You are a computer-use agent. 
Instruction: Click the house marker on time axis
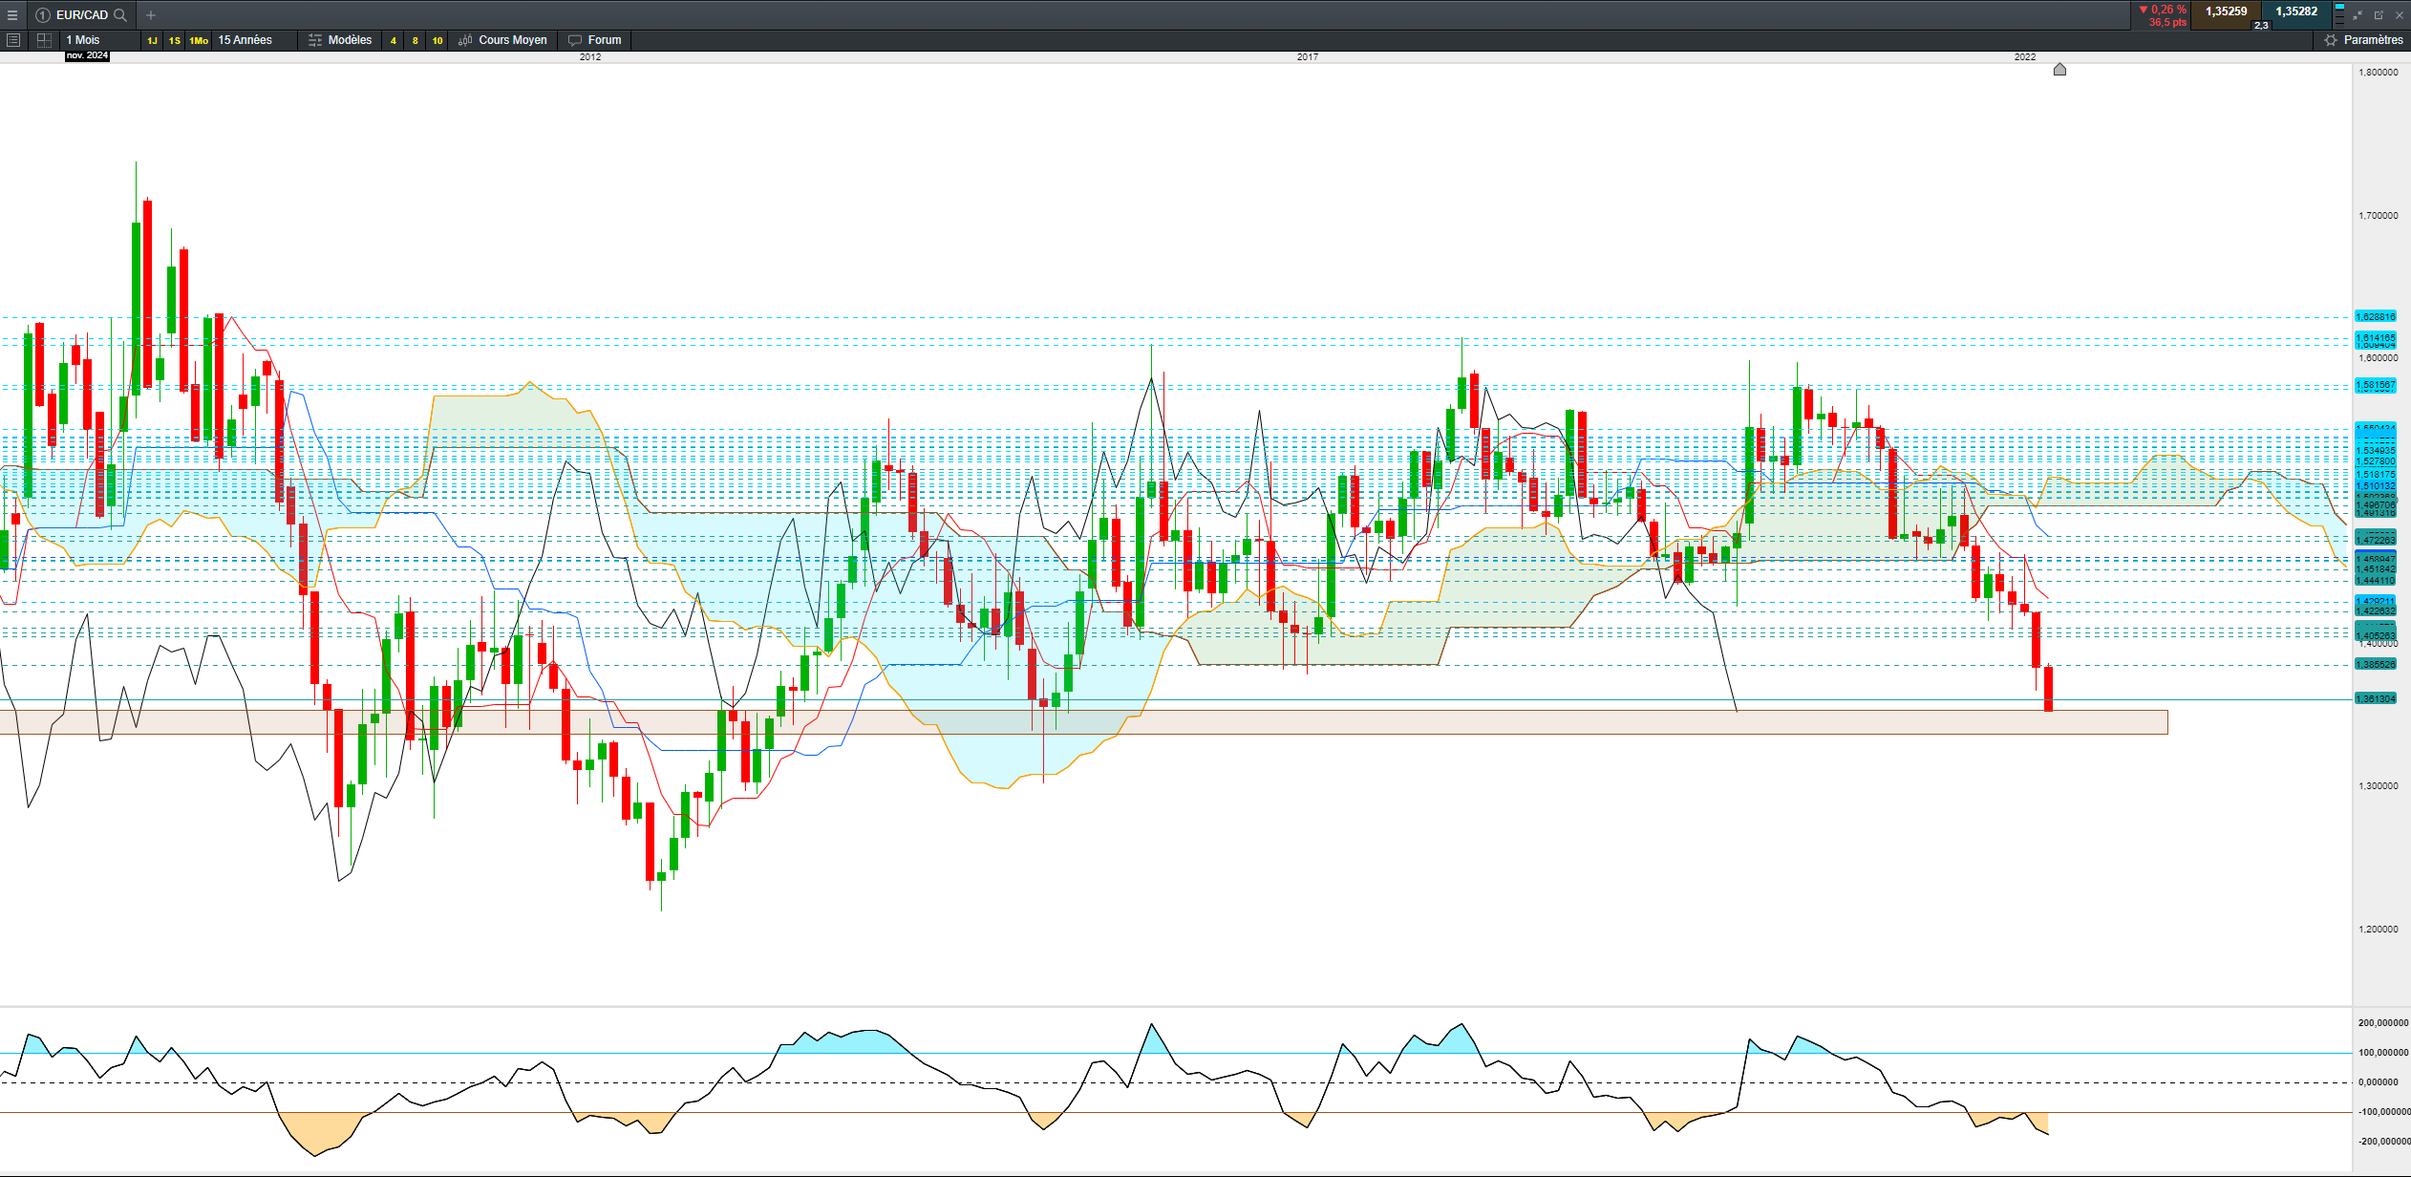coord(2059,69)
